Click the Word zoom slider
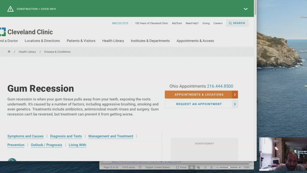 click(229, 167)
